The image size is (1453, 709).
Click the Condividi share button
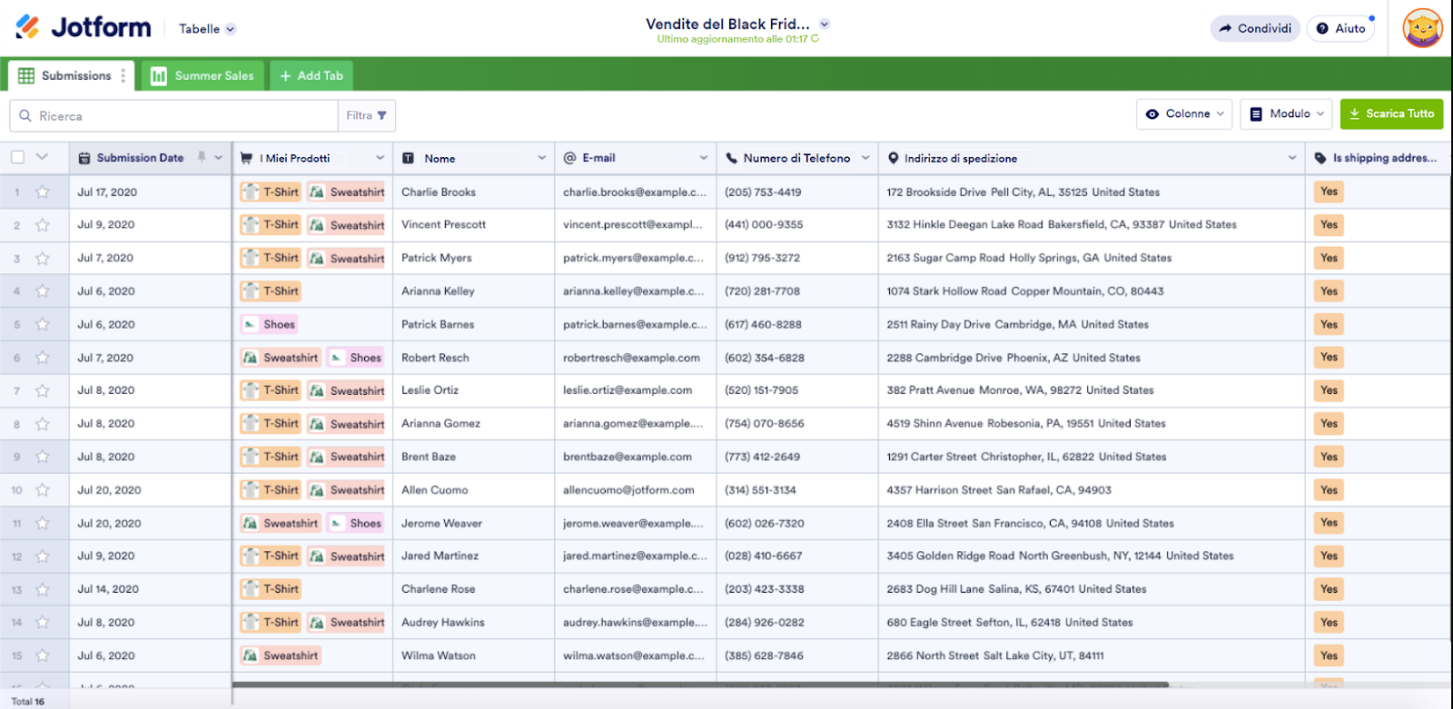[1255, 29]
